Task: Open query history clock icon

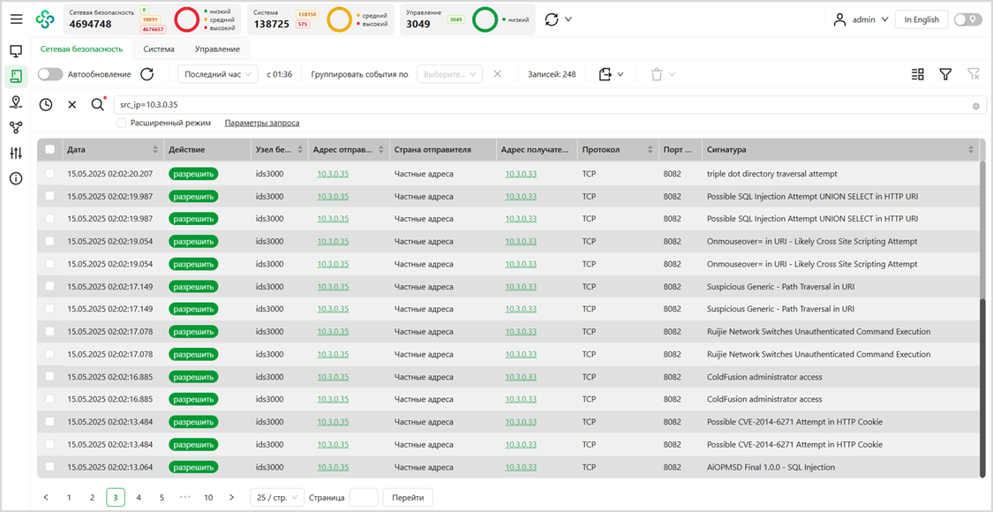Action: coord(46,105)
